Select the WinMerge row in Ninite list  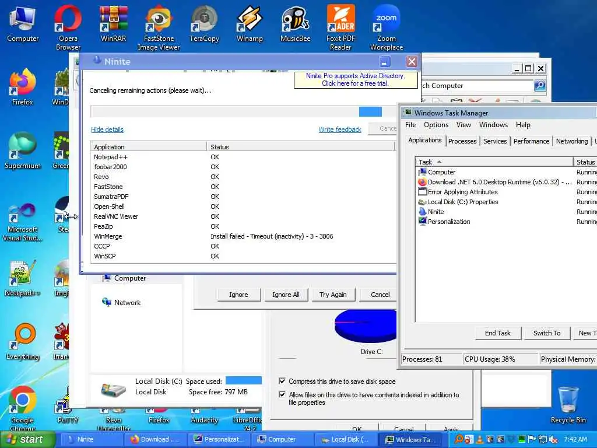point(243,236)
